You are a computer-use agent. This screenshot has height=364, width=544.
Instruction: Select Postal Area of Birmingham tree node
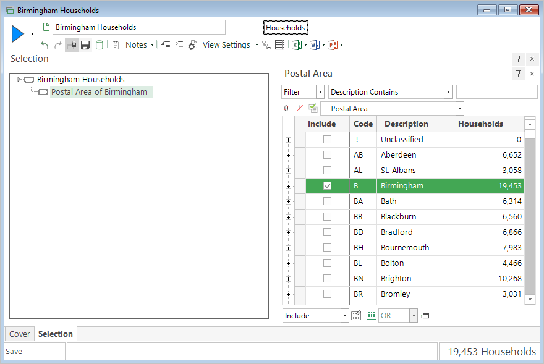pos(99,92)
